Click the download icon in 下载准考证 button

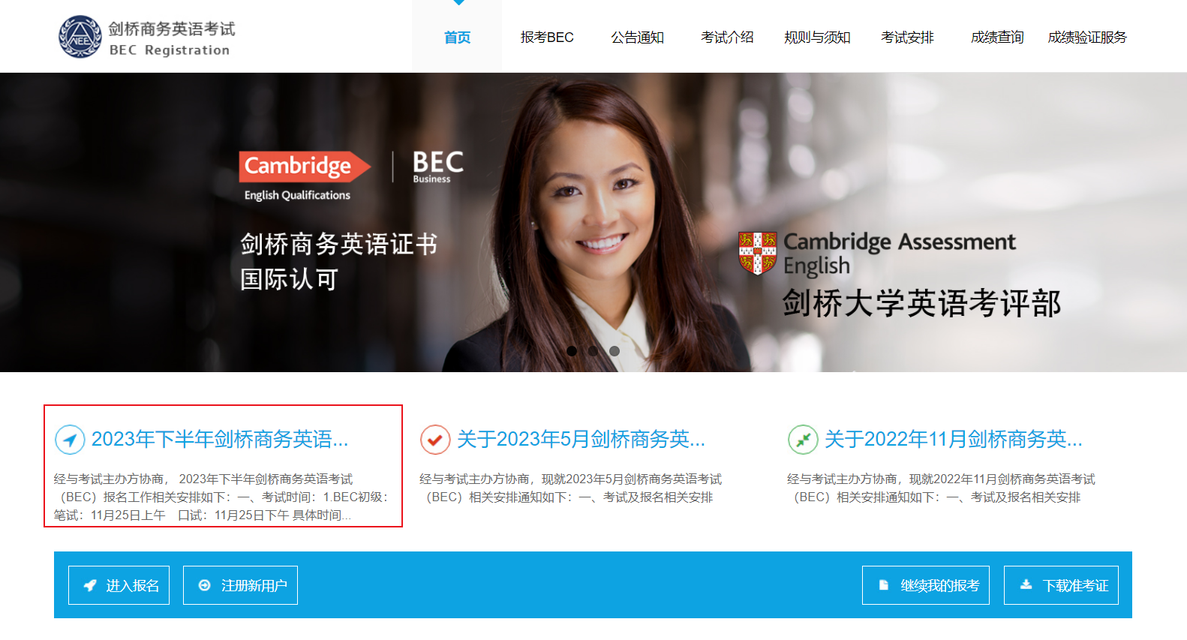pos(1026,584)
